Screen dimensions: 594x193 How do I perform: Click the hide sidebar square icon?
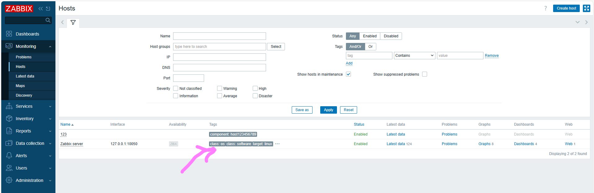[48, 9]
